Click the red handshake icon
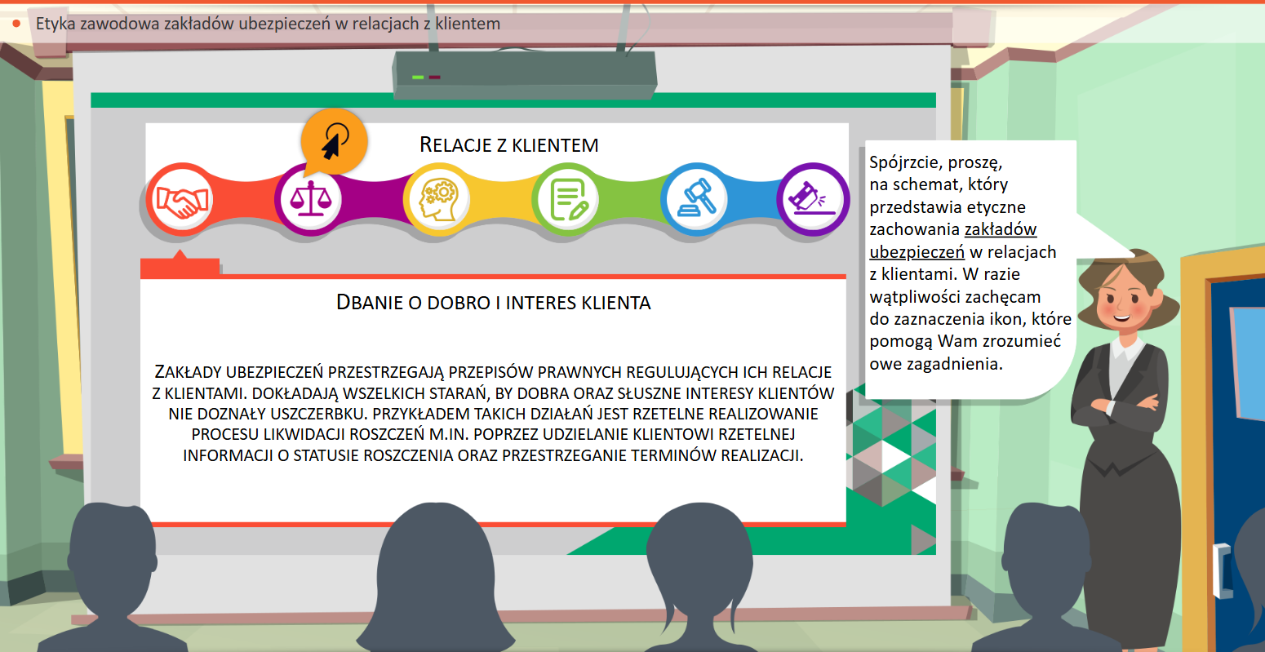Image resolution: width=1265 pixels, height=652 pixels. 181,200
